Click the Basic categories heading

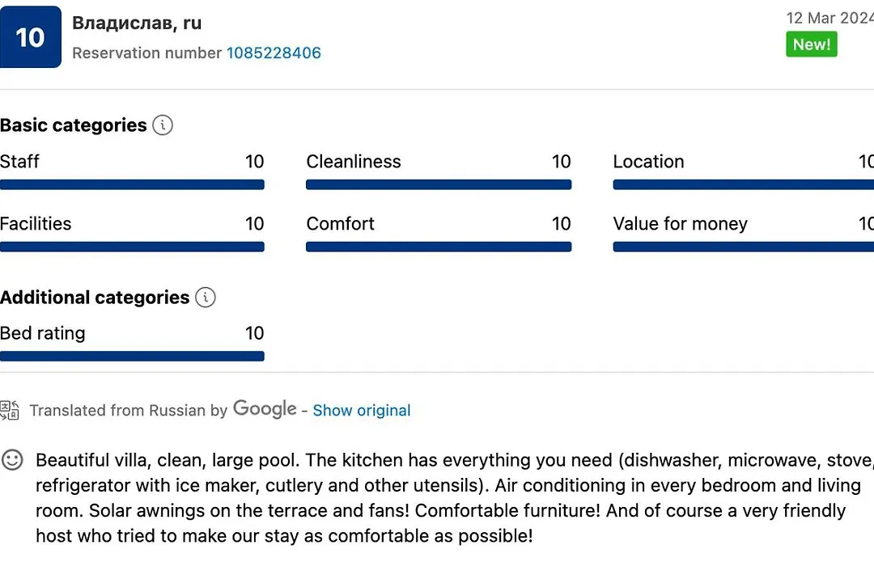pyautogui.click(x=74, y=125)
